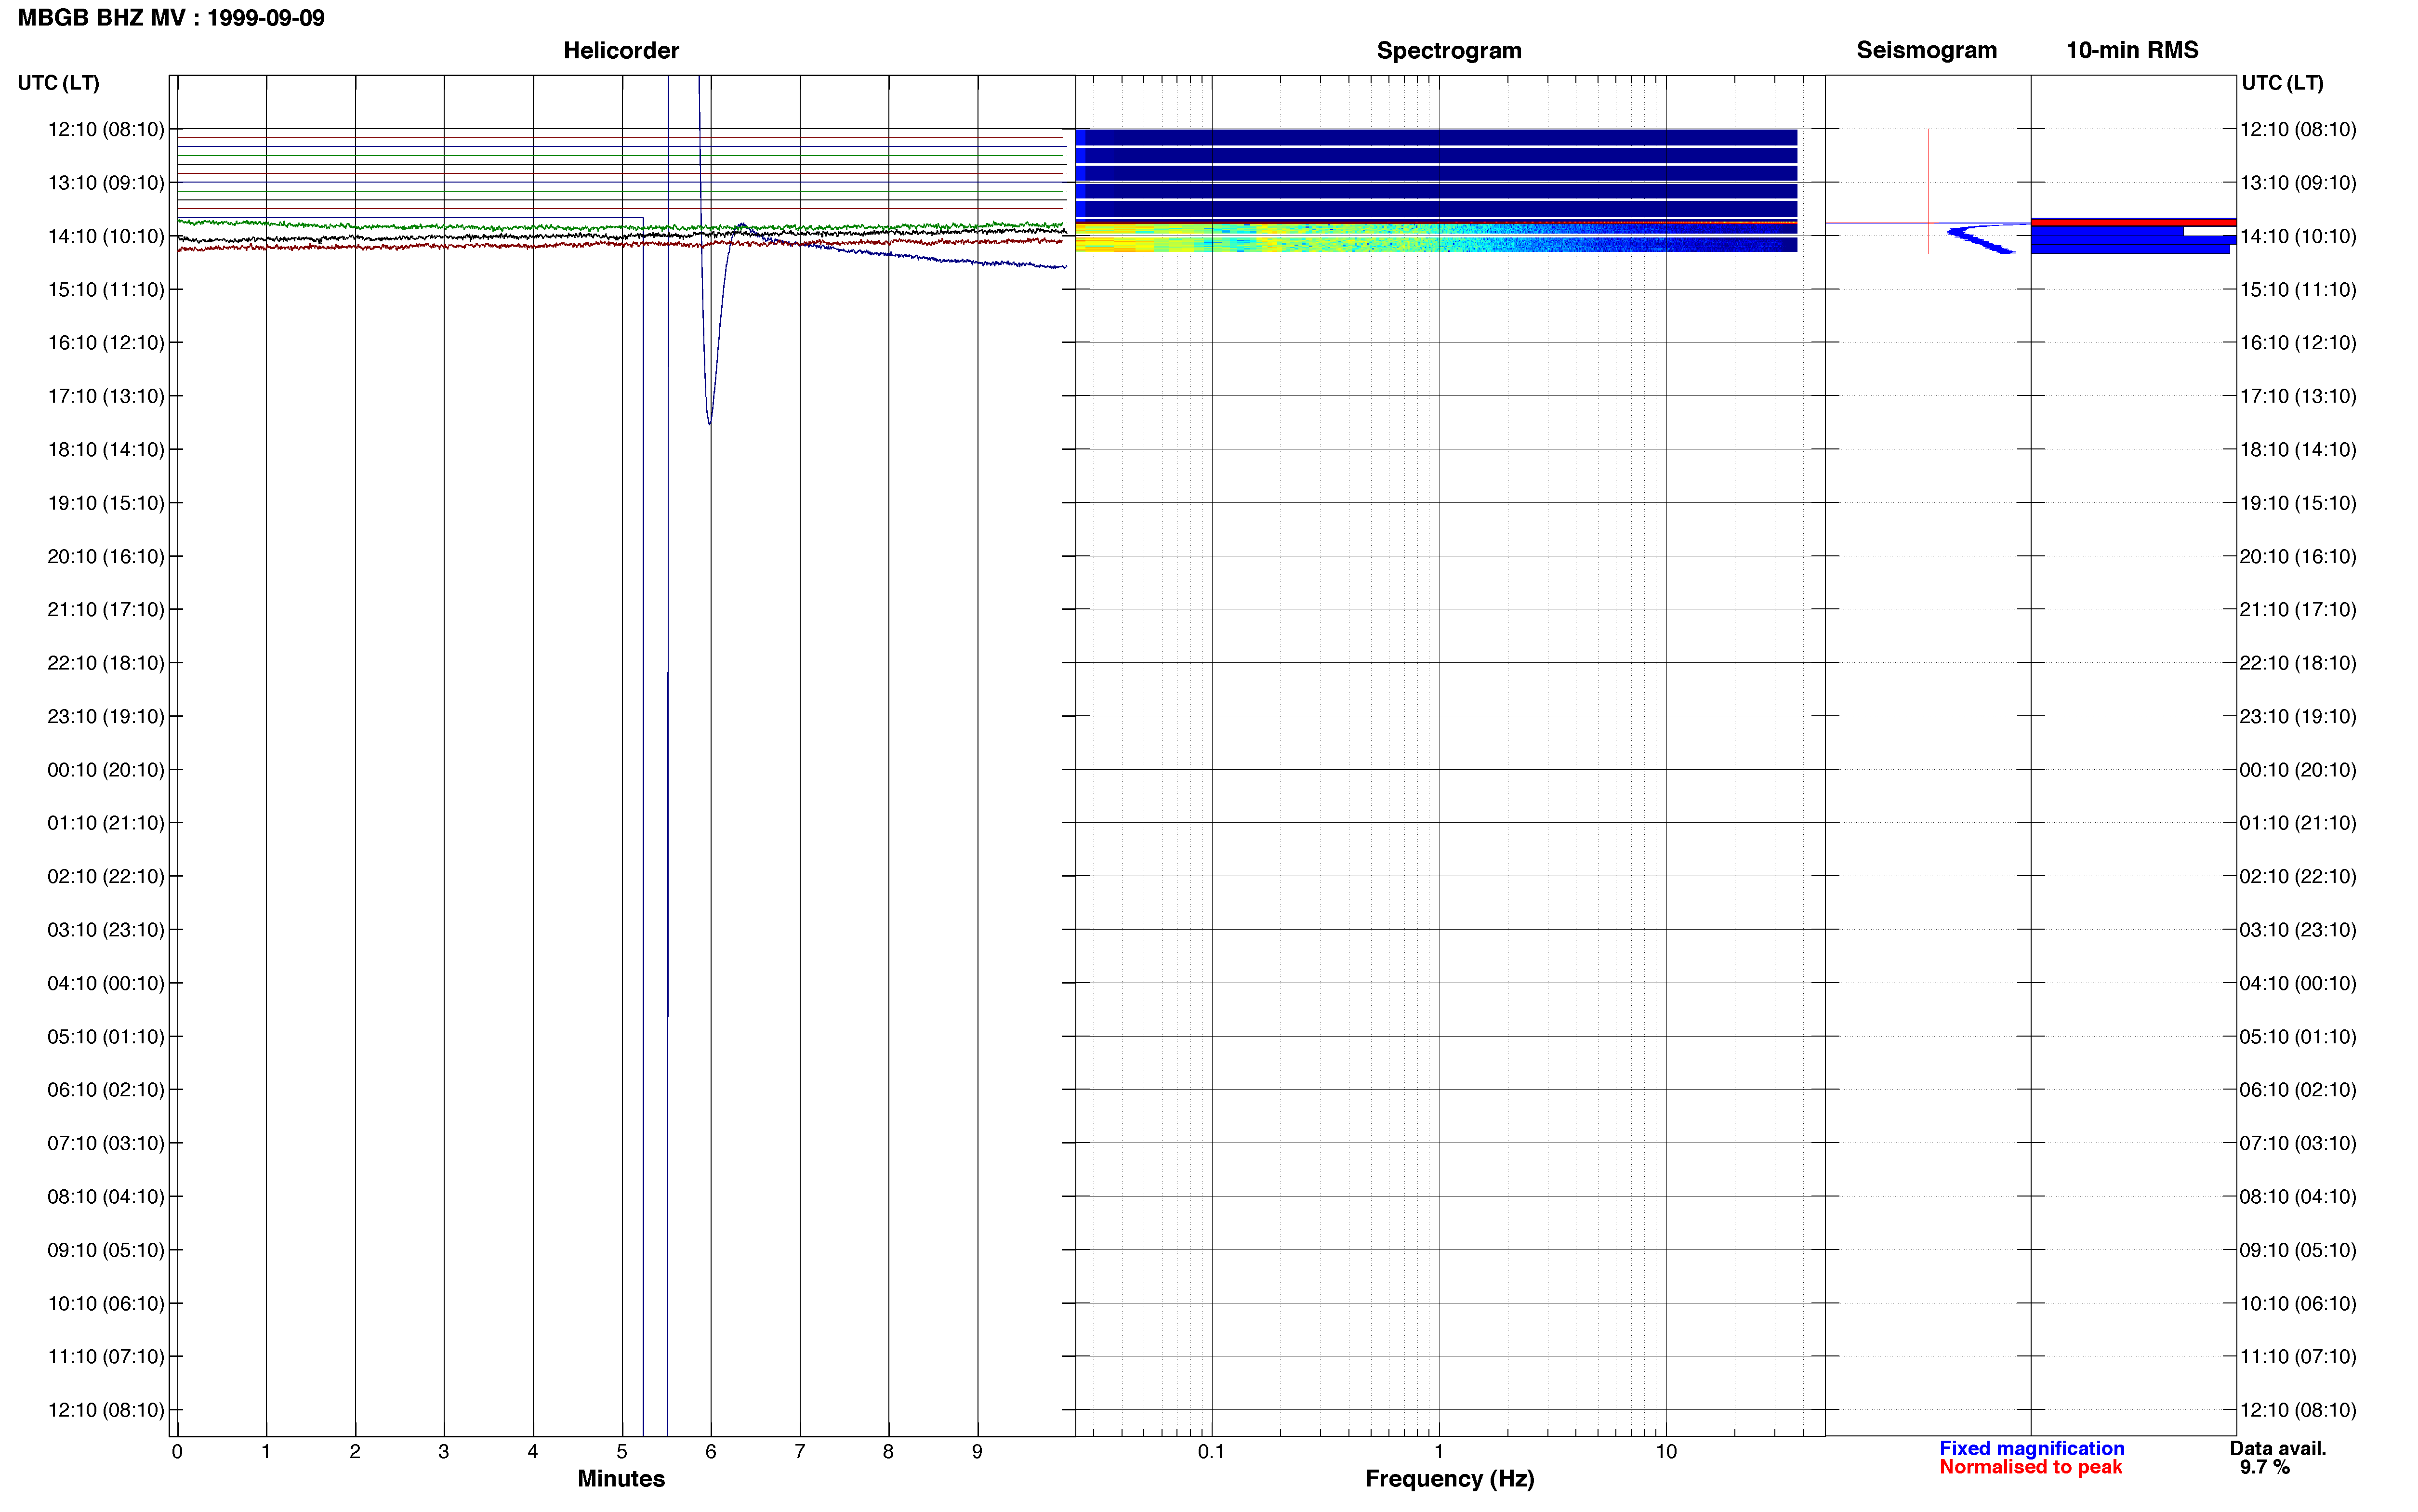Image resolution: width=2418 pixels, height=1512 pixels.
Task: Click the 03:10 (23:10) label on the right axis
Action: 2298,930
